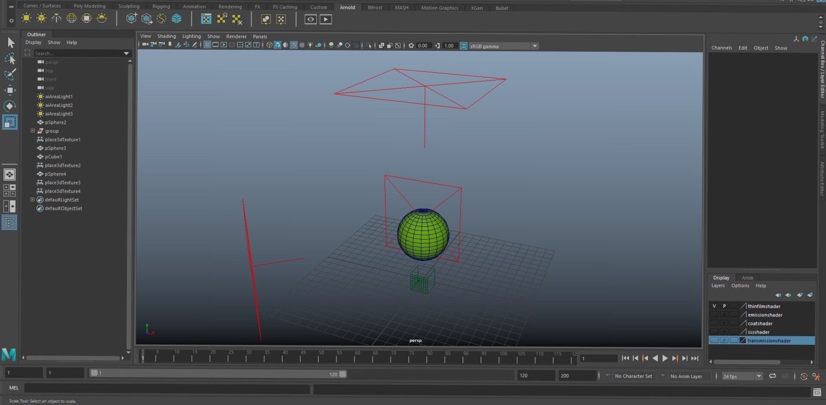Click the Options menu in the layer editor

tap(740, 285)
